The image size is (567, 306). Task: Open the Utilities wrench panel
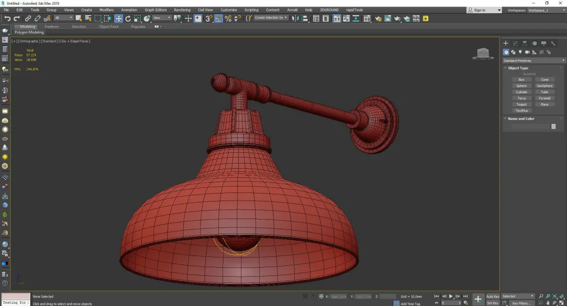[x=553, y=44]
